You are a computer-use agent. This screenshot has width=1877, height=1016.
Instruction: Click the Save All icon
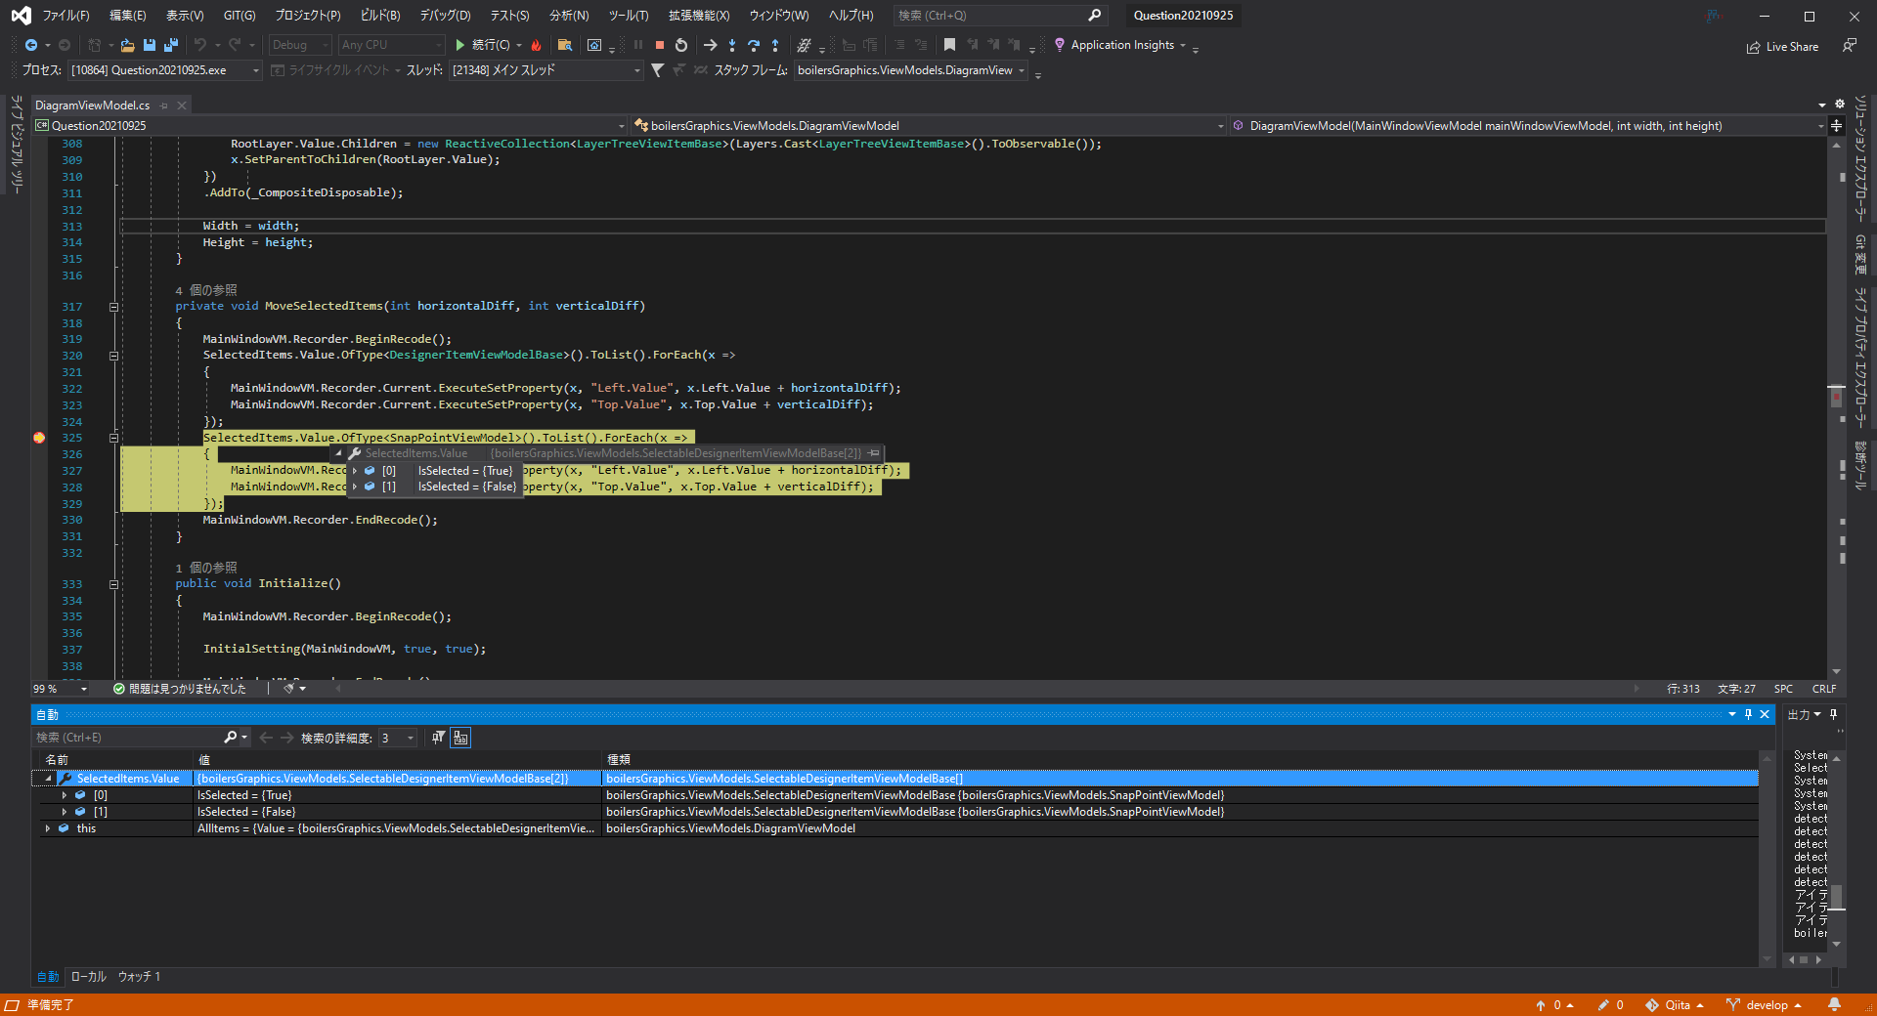tap(171, 45)
